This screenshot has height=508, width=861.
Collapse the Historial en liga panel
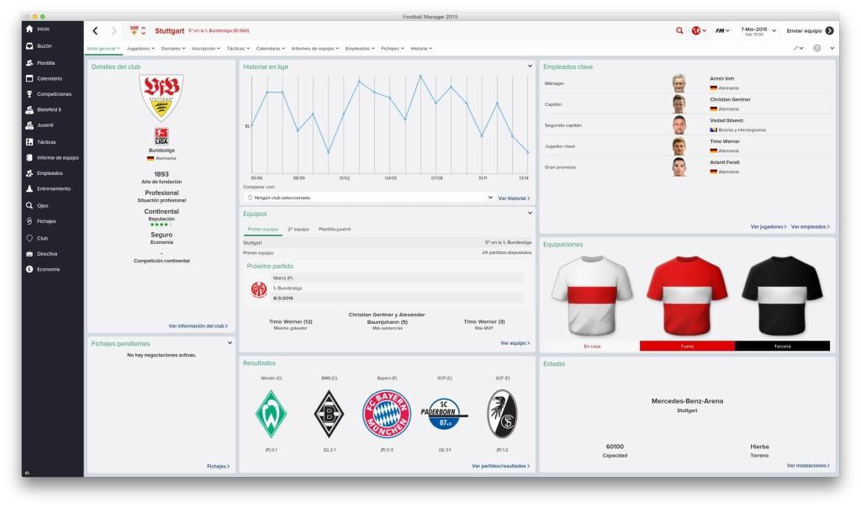coord(530,66)
